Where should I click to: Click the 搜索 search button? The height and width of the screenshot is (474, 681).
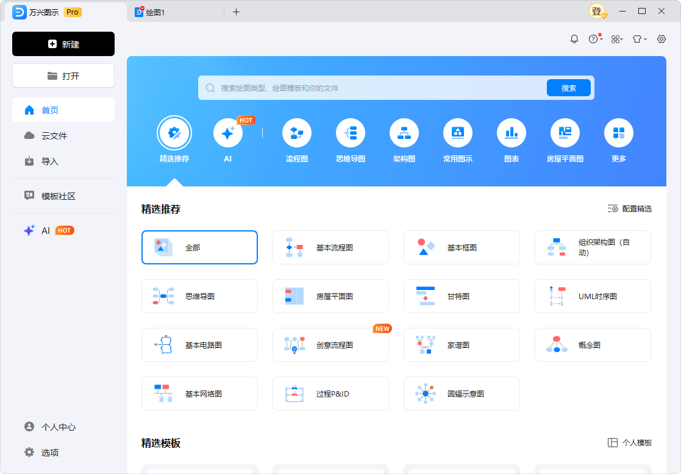click(568, 87)
